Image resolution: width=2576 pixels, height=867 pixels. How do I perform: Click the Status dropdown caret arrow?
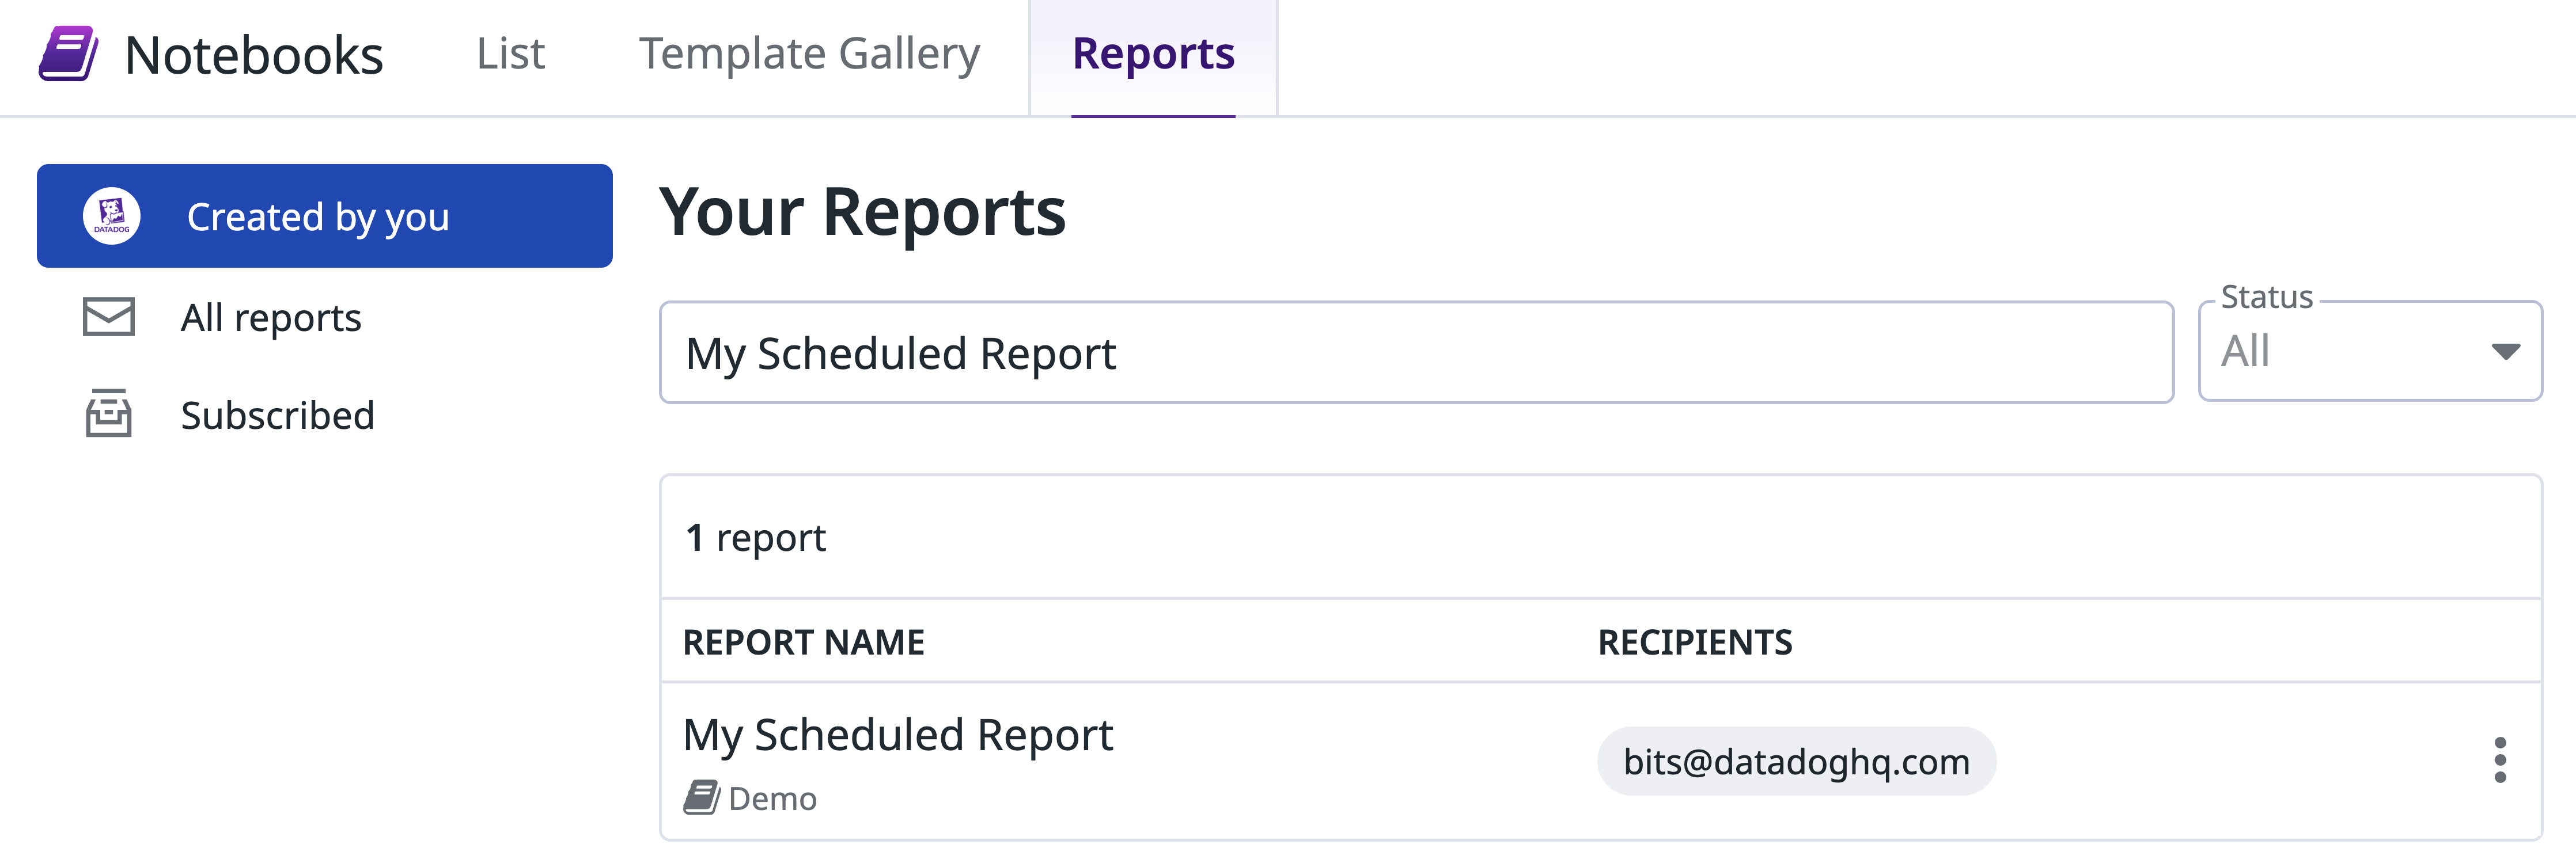(x=2505, y=351)
